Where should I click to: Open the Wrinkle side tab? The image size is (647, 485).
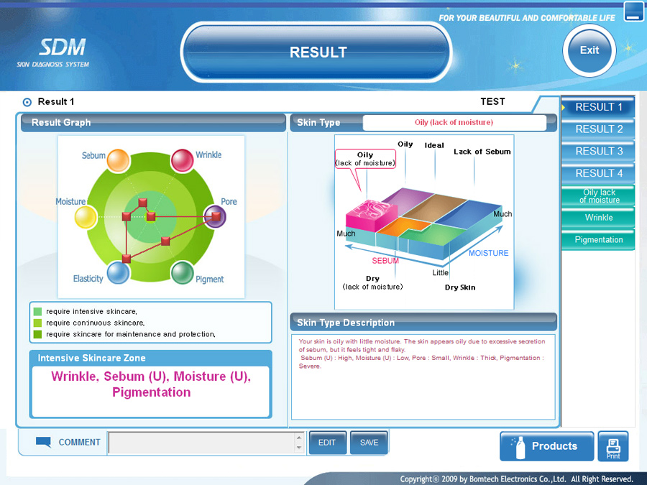click(598, 218)
